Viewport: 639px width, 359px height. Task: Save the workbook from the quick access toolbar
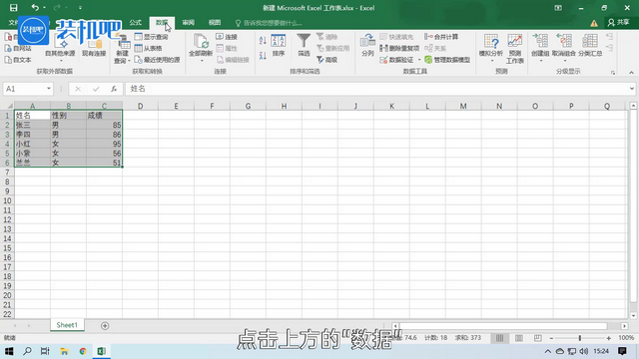(x=13, y=8)
